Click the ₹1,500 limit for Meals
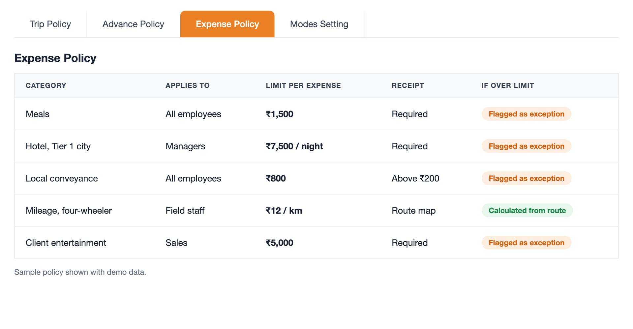The width and height of the screenshot is (633, 329). coord(280,114)
